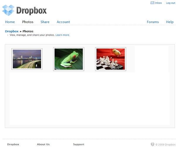The width and height of the screenshot is (176, 147).
Task: Click the Log out link
Action: click(x=171, y=3)
